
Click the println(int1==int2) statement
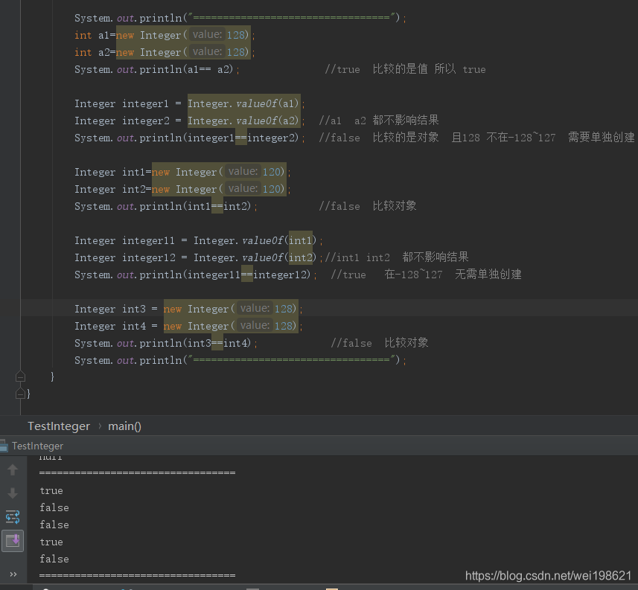(165, 206)
